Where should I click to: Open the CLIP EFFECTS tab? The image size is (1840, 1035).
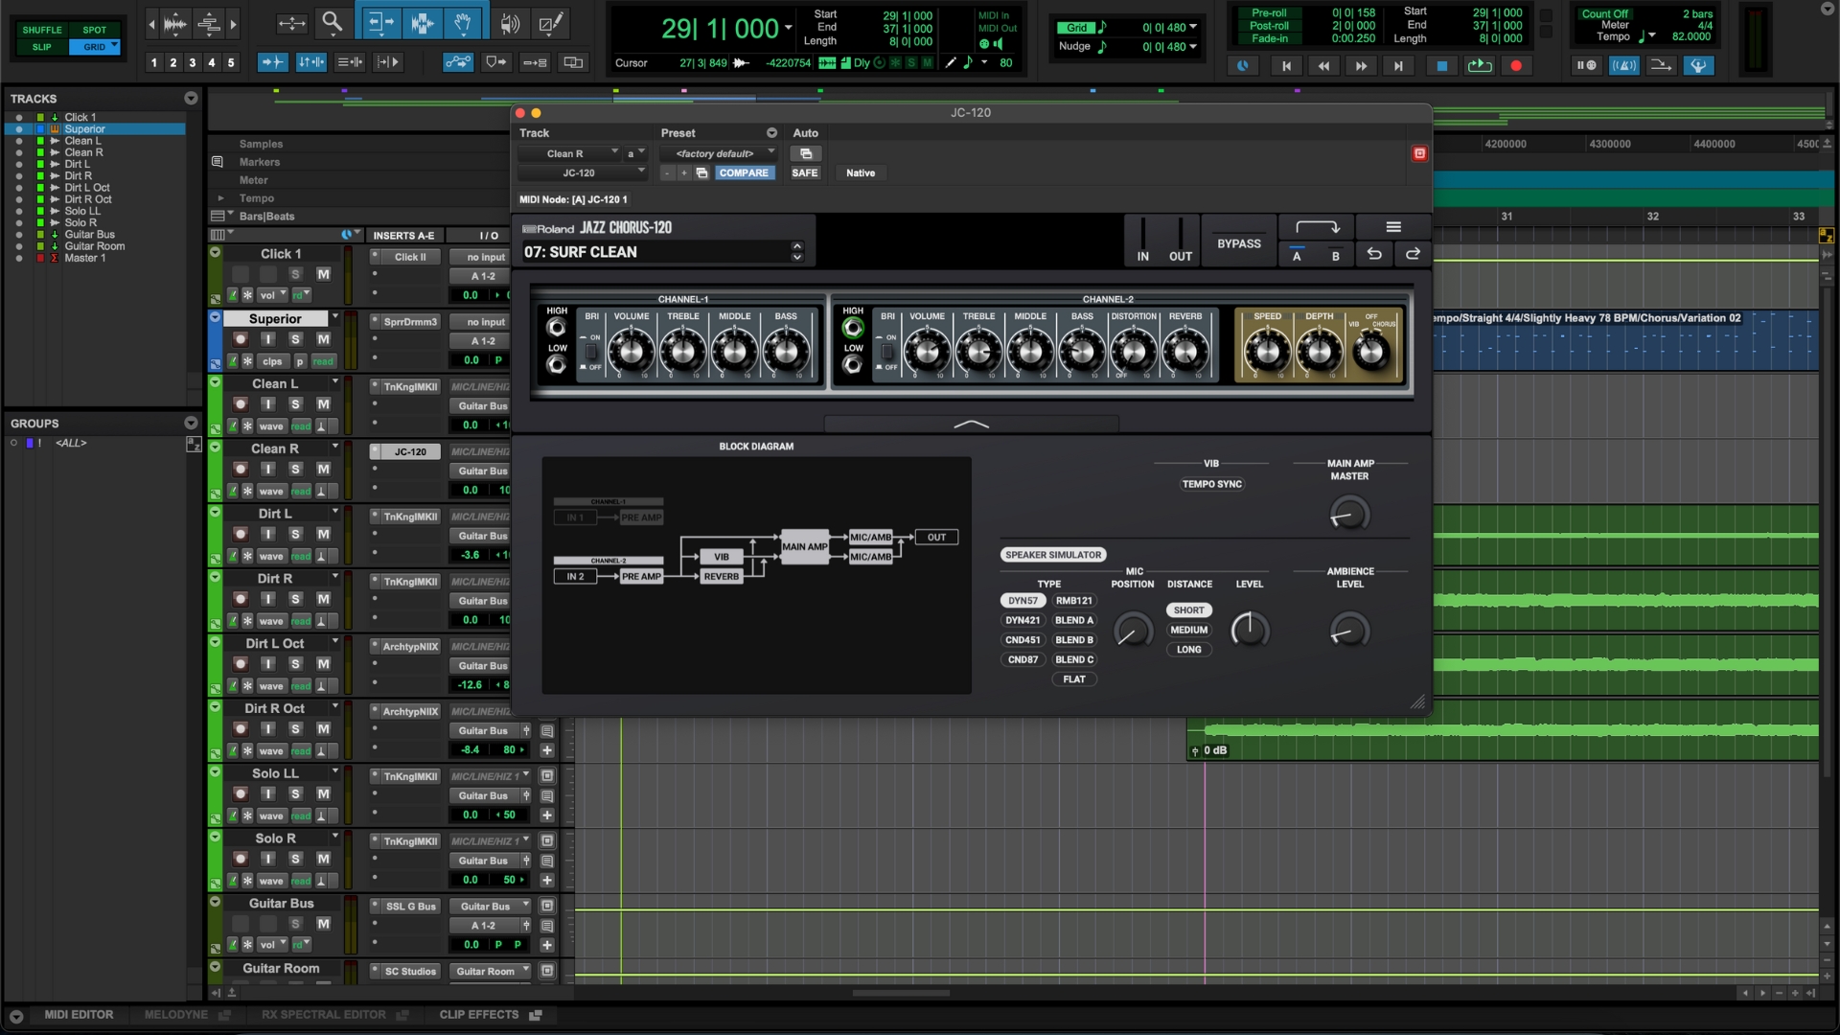tap(479, 1014)
